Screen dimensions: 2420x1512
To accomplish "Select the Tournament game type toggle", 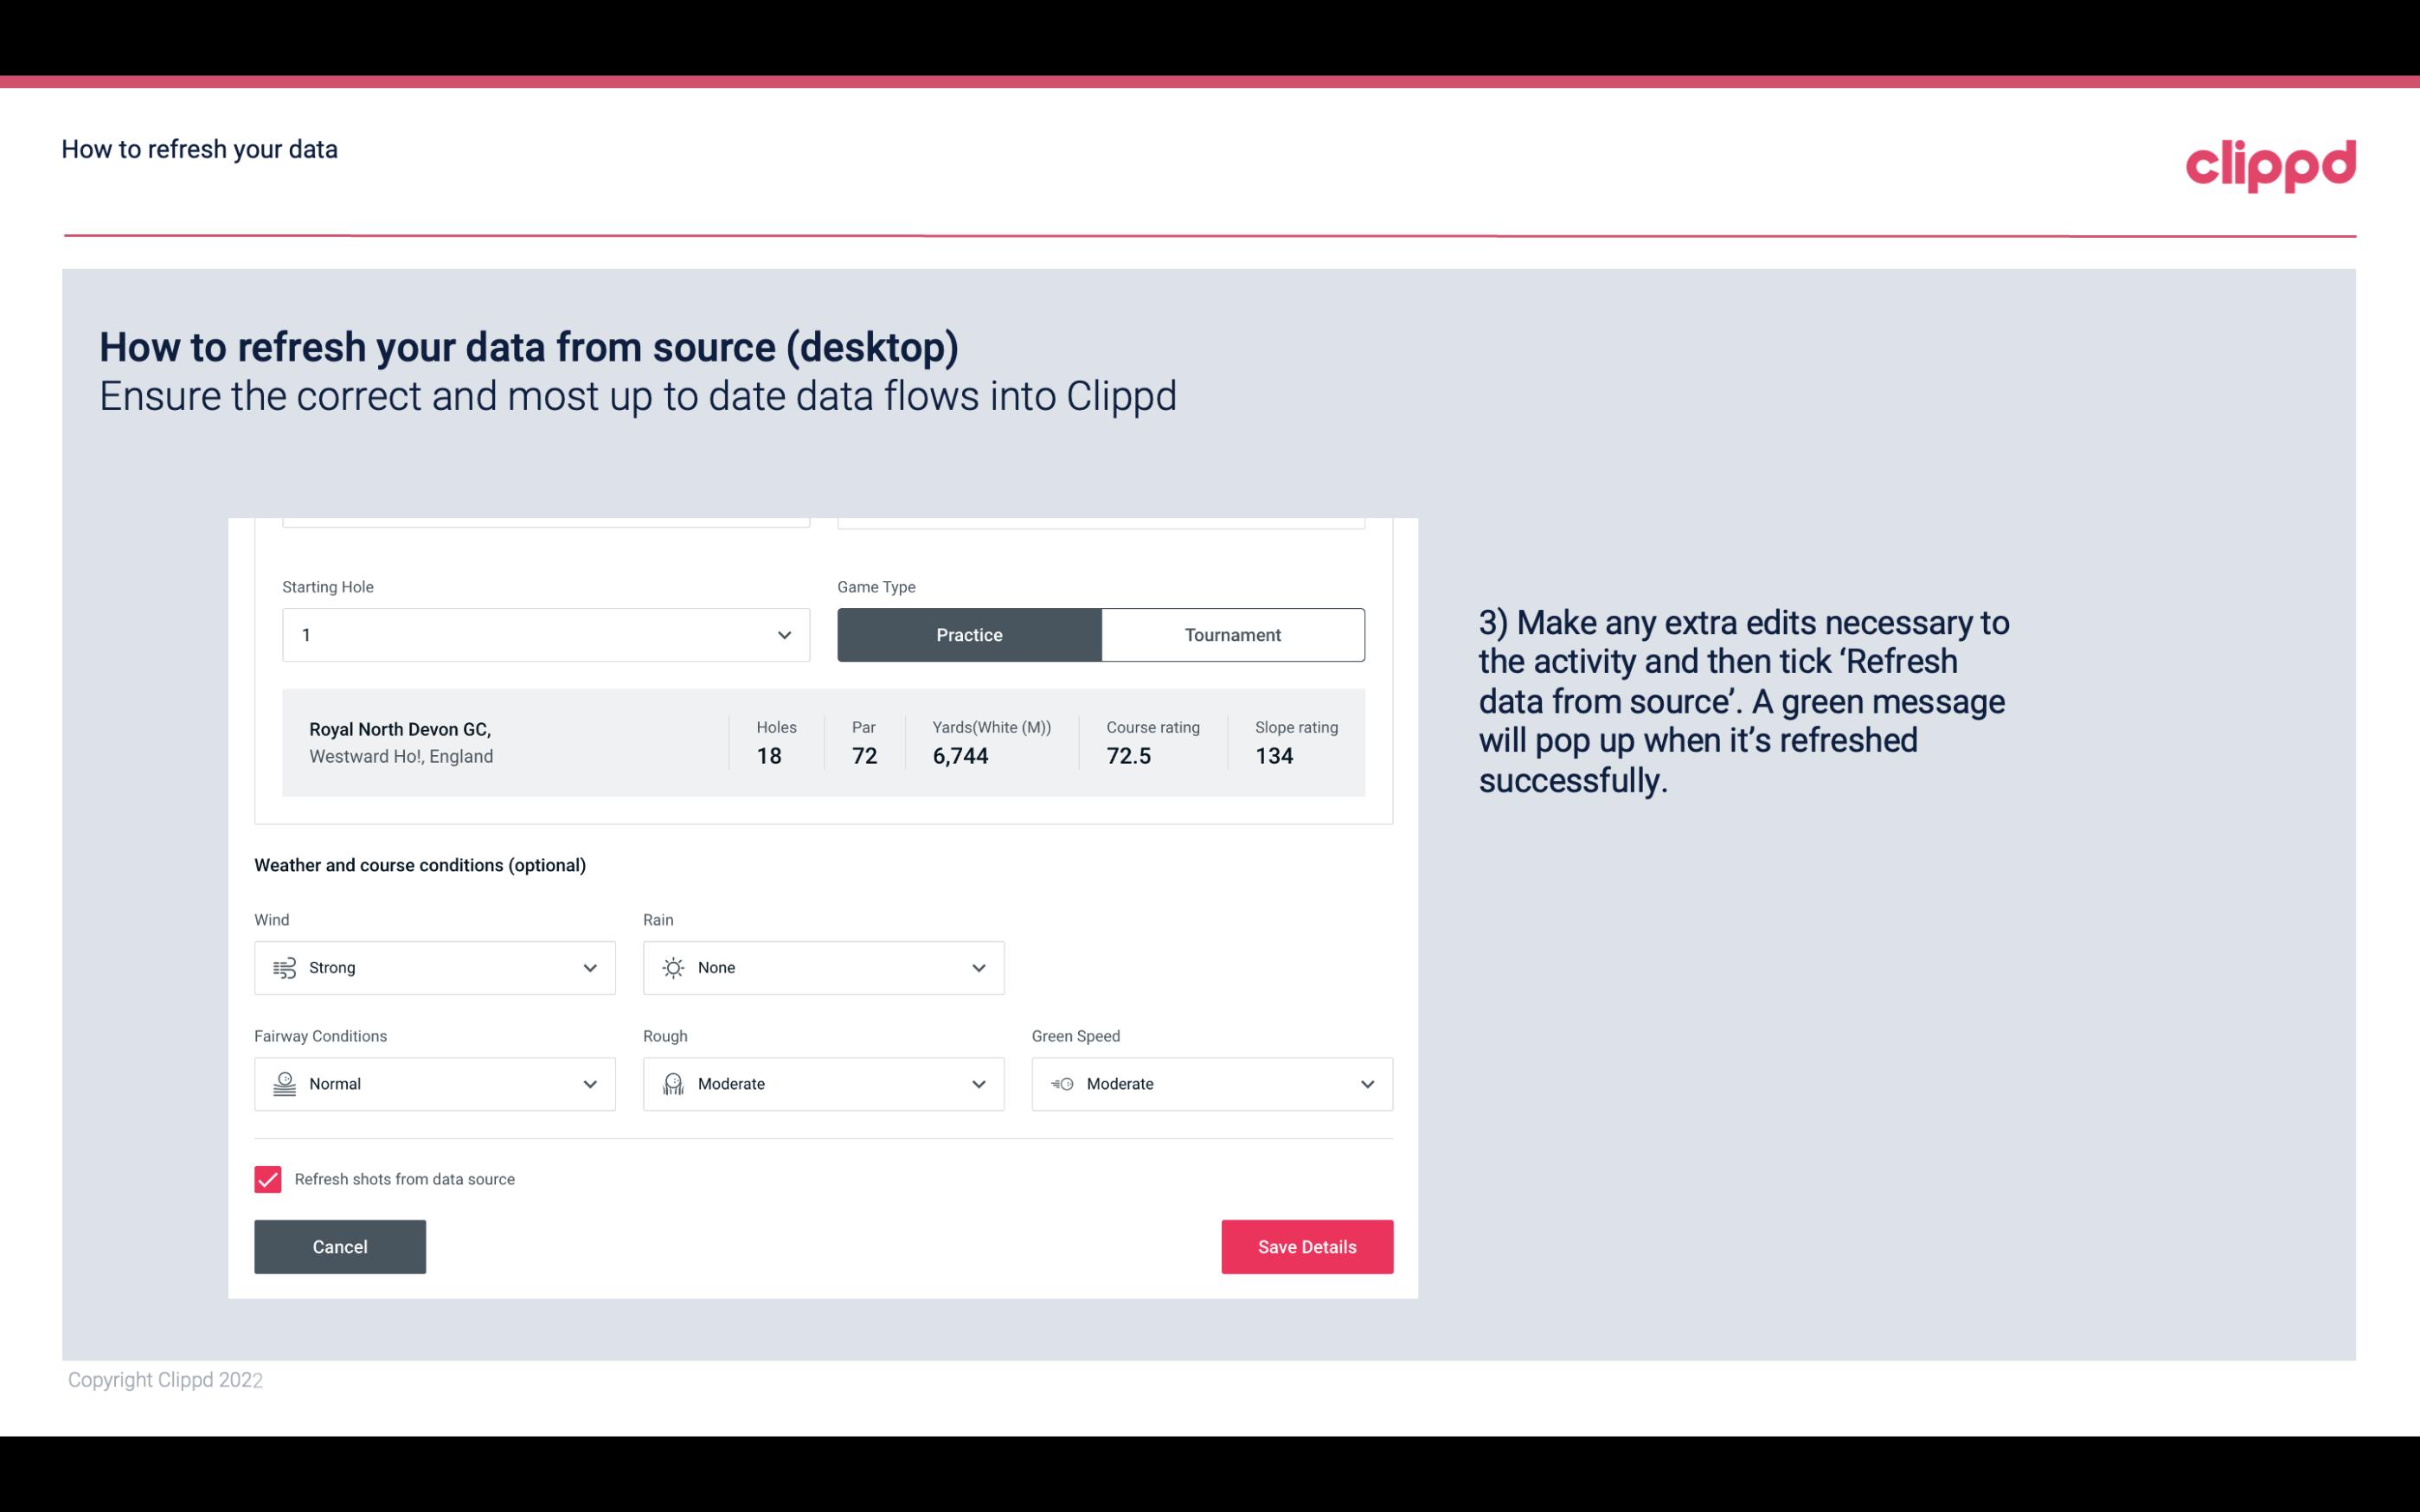I will [1232, 634].
